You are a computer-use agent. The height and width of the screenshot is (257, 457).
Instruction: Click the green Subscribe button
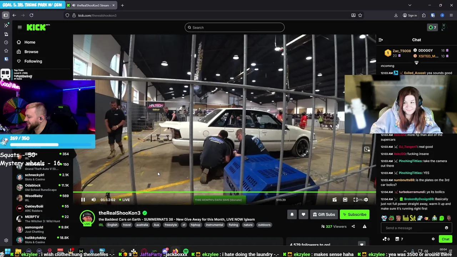click(x=355, y=215)
